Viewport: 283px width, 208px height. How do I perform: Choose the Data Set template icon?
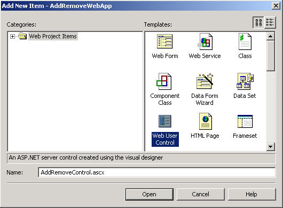pyautogui.click(x=245, y=81)
